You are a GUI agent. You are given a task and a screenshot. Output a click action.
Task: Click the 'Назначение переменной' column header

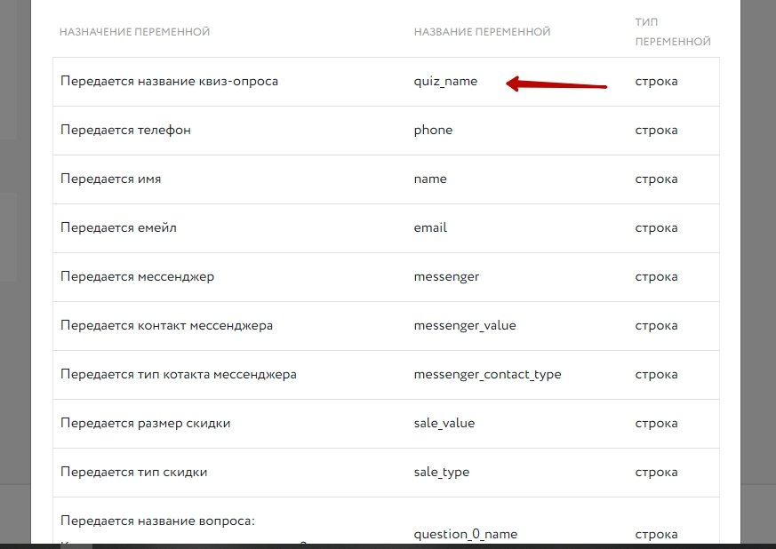134,32
